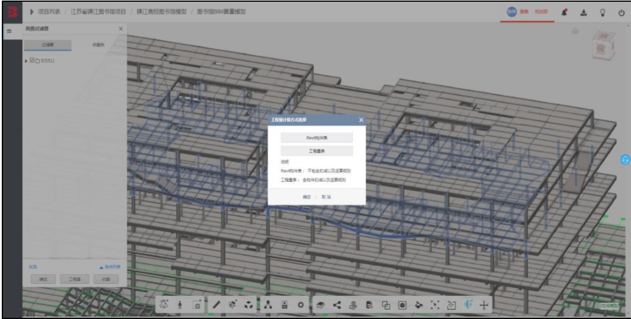Screen dimensions: 631x319
Task: Click the framed cube isolate icon
Action: (402, 305)
